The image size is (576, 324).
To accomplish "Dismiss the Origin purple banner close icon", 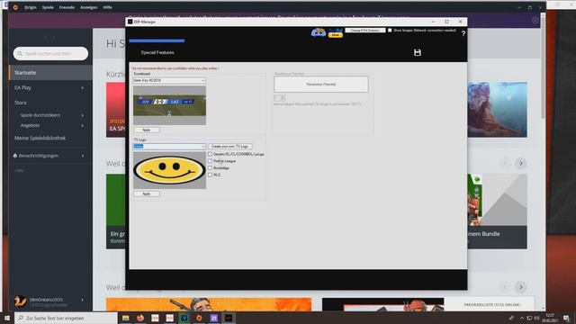I will tap(535, 20).
